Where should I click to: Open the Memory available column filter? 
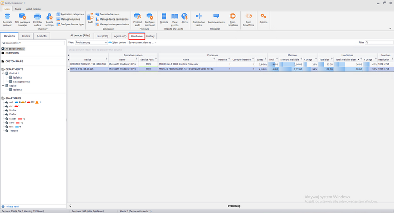point(301,59)
